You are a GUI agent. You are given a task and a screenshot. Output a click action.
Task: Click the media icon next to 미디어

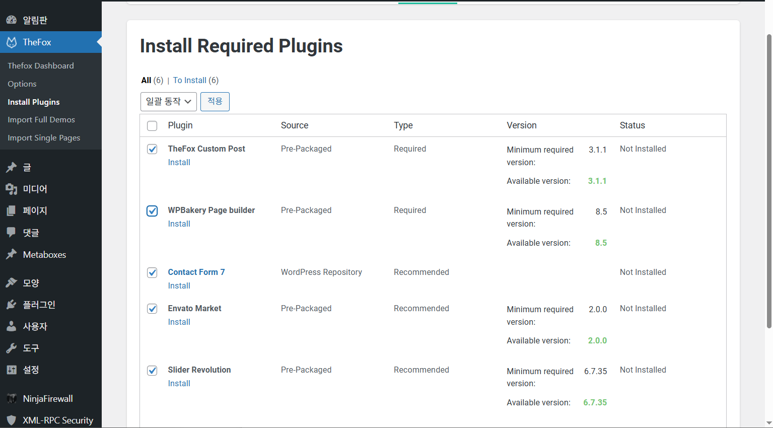[11, 189]
